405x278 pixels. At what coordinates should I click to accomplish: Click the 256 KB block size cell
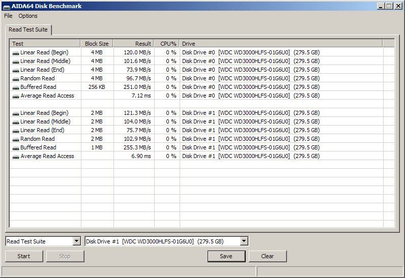pyautogui.click(x=97, y=87)
